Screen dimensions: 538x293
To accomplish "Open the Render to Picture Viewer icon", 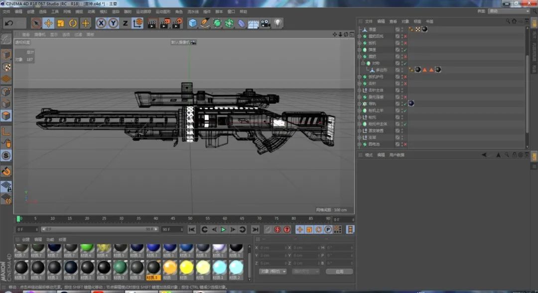I will (164, 23).
